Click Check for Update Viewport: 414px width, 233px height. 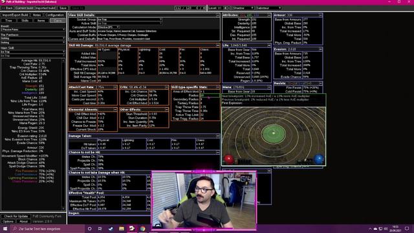point(16,216)
